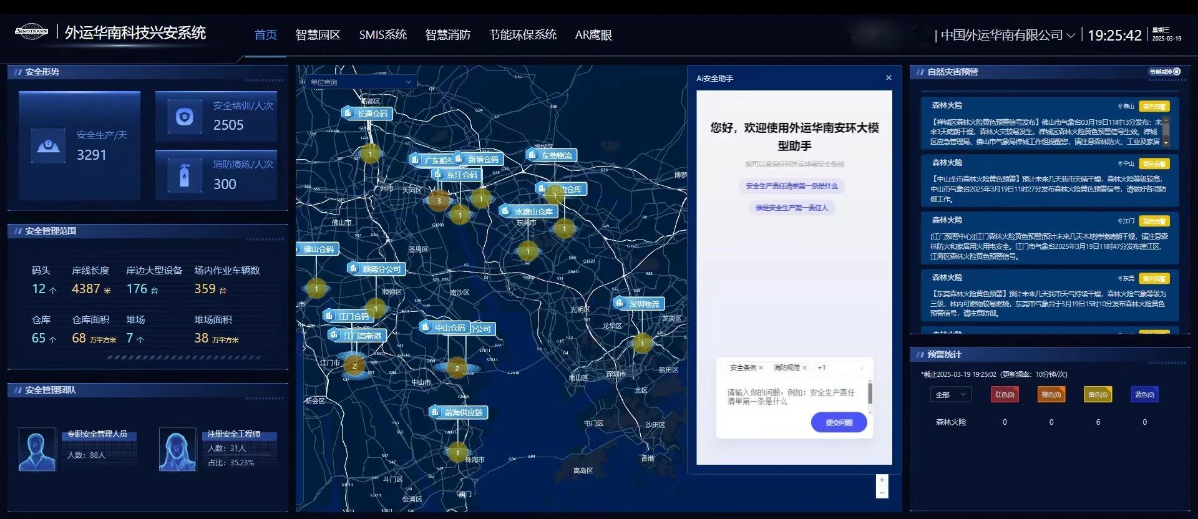The width and height of the screenshot is (1198, 519).
Task: Click the cluster bubble below 前海供应链
Action: pyautogui.click(x=457, y=452)
